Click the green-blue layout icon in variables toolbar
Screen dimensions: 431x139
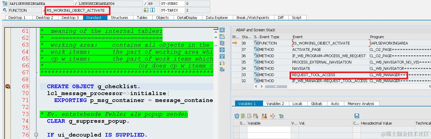[x=281, y=116]
